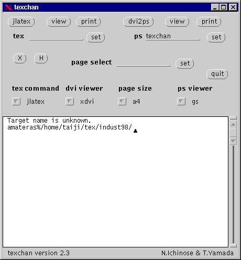
Task: Focus the page select input field
Action: click(143, 62)
